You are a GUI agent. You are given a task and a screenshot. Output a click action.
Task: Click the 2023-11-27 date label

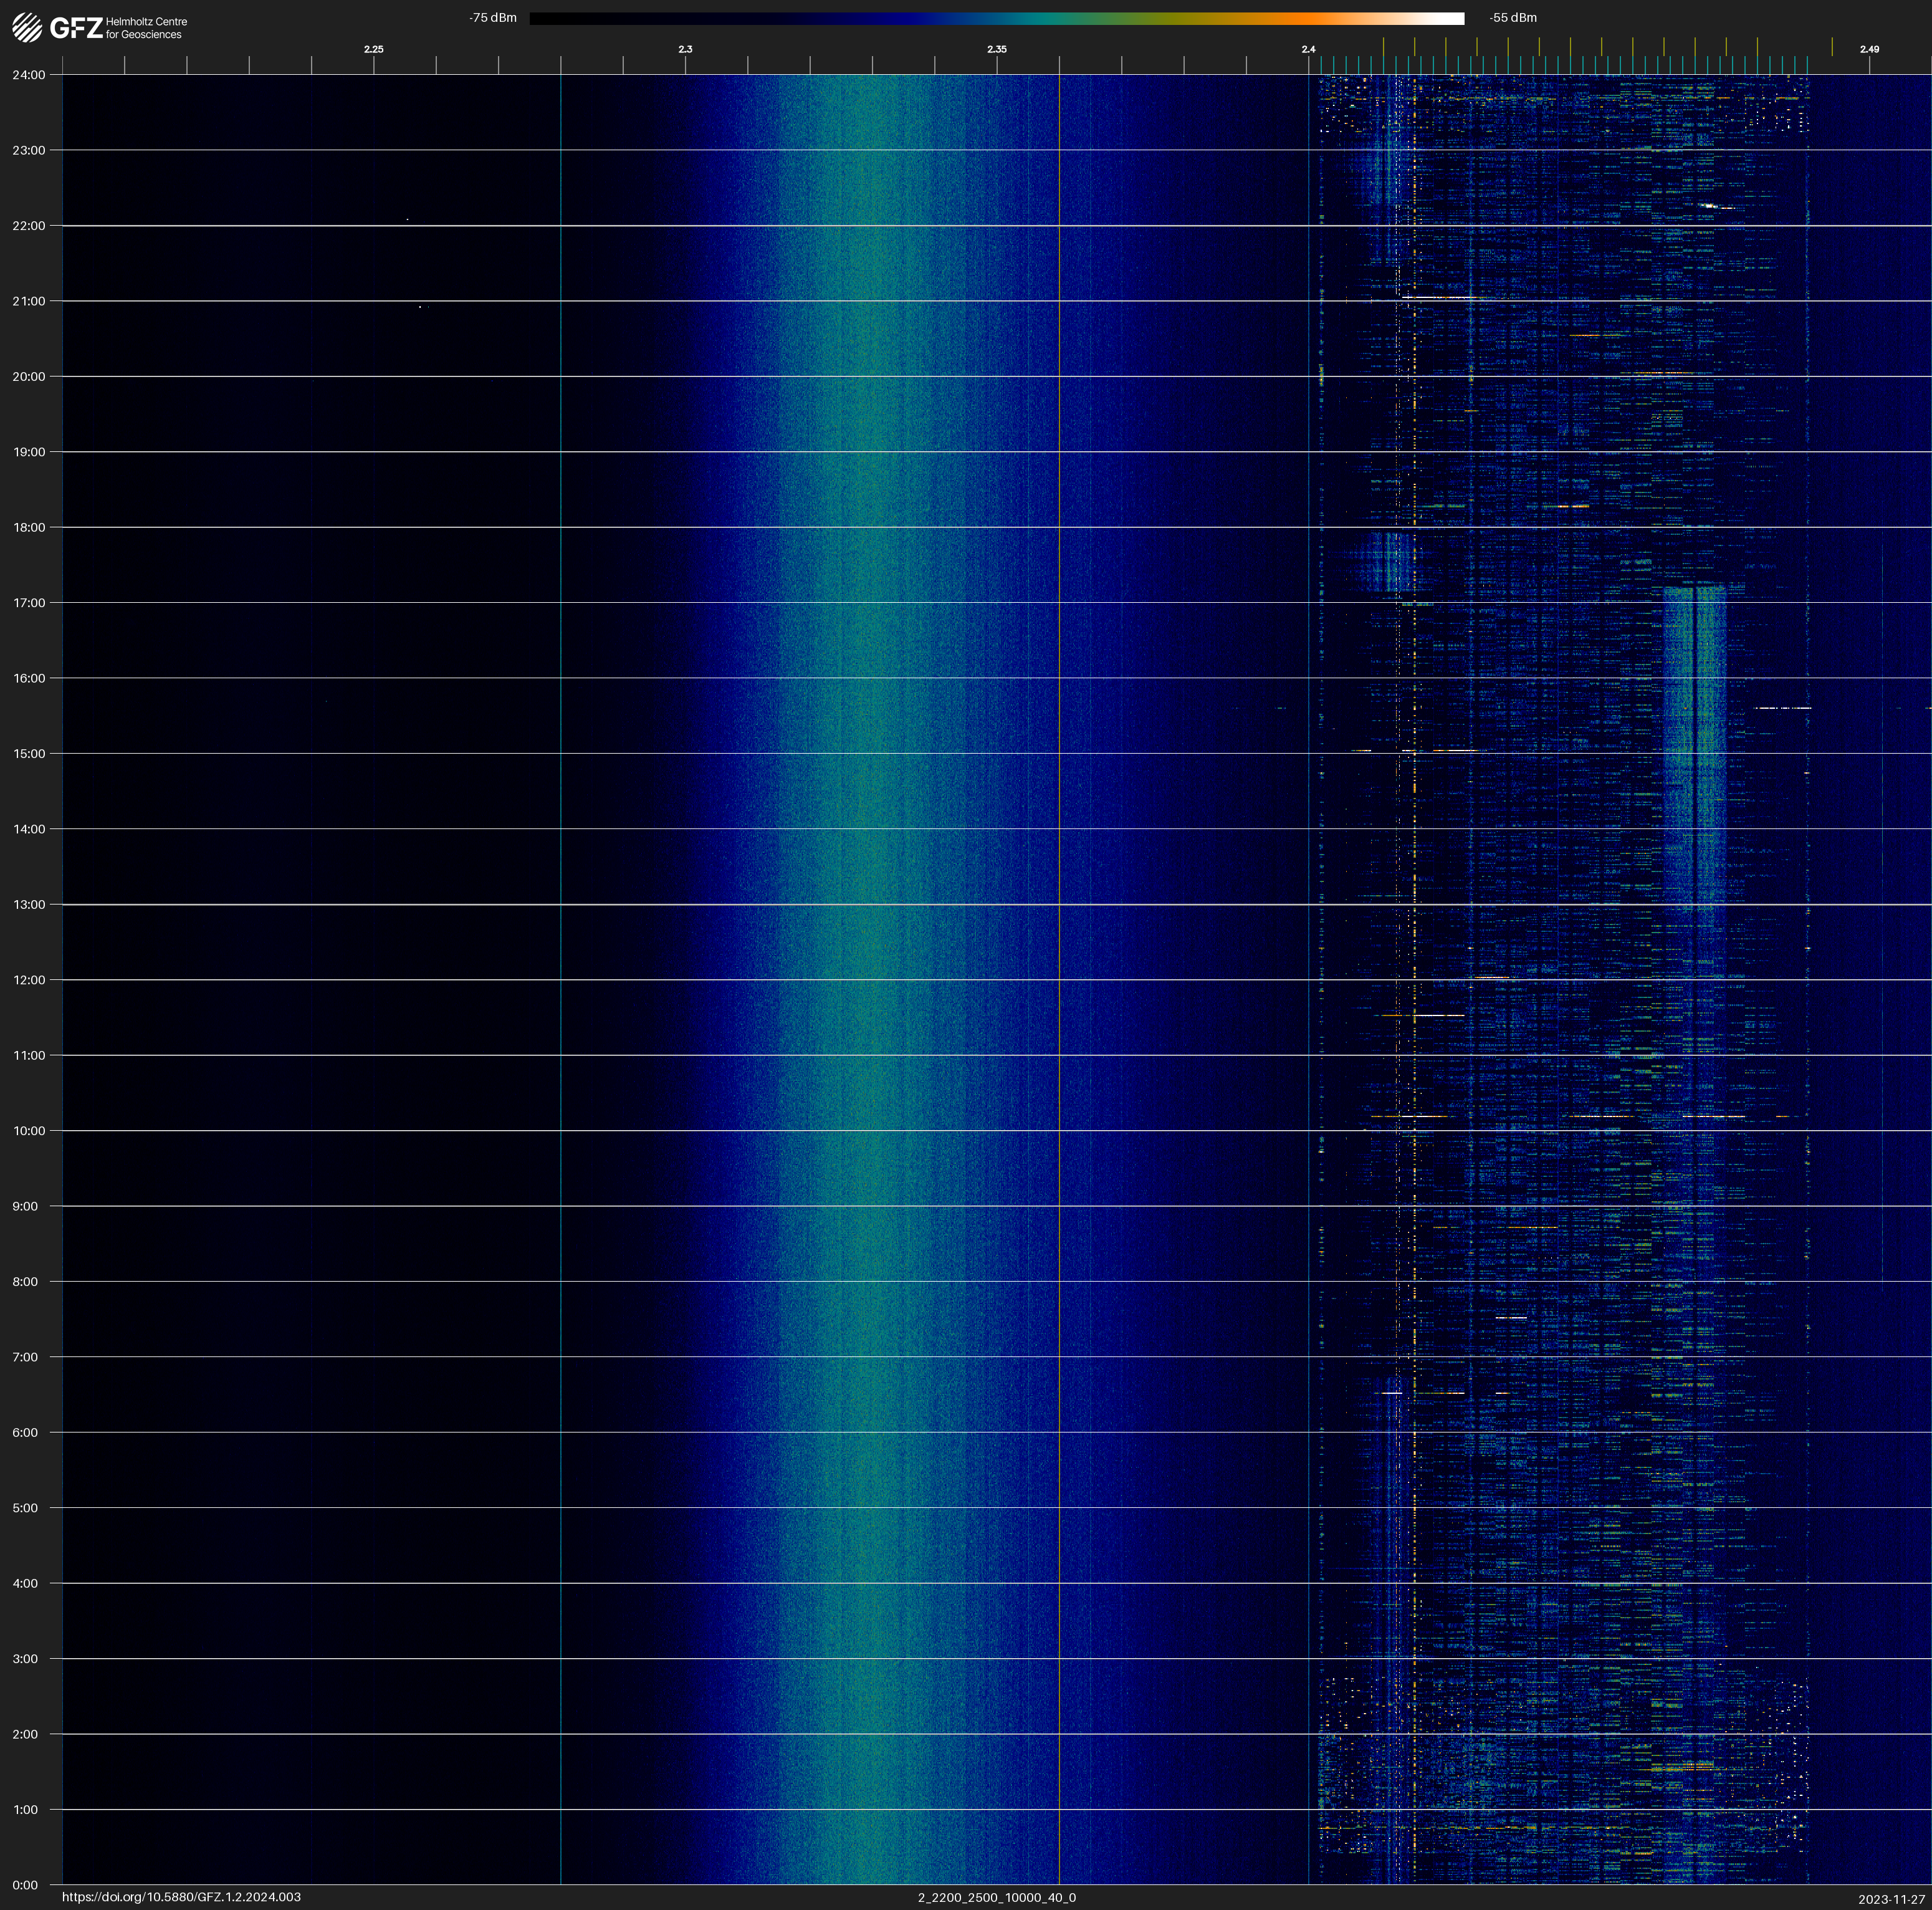1892,1899
